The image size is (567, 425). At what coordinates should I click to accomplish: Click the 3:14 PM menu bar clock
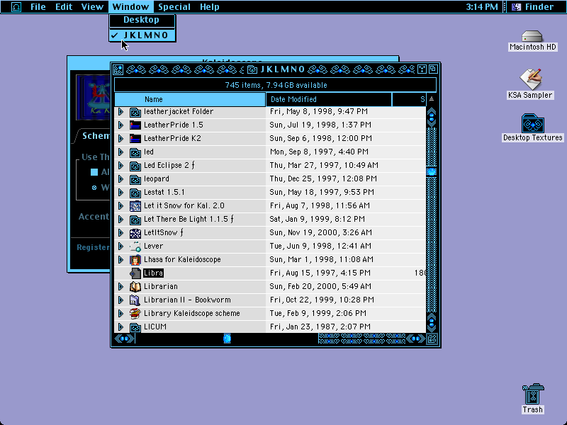click(x=482, y=7)
